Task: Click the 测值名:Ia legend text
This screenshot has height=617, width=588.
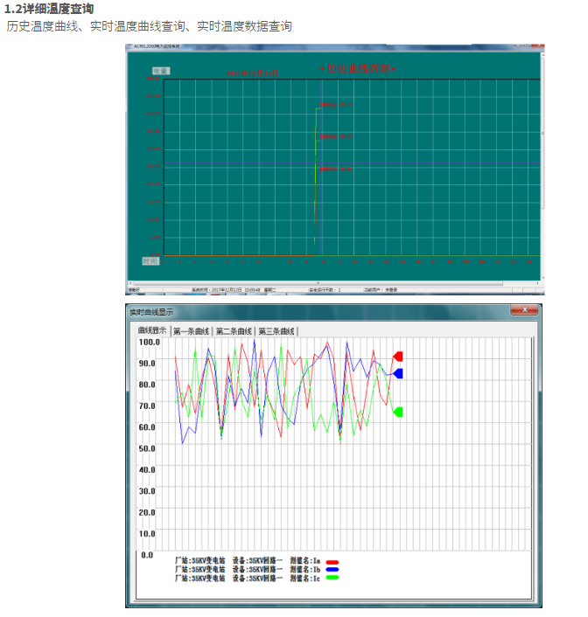Action: (305, 561)
